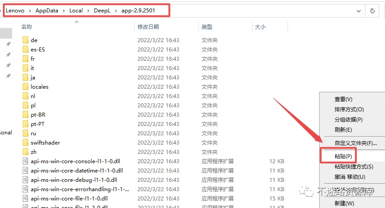Select the pt-BR folder icon

click(25, 114)
